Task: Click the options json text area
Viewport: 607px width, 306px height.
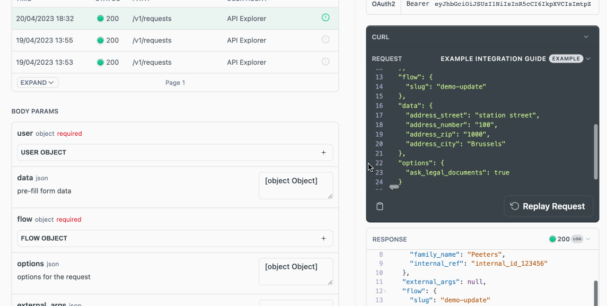Action: [296, 272]
